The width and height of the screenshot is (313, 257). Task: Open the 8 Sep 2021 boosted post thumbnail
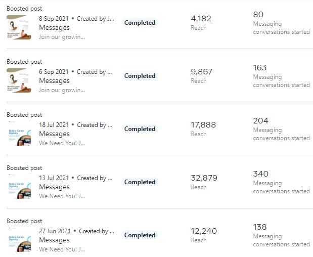pos(19,27)
